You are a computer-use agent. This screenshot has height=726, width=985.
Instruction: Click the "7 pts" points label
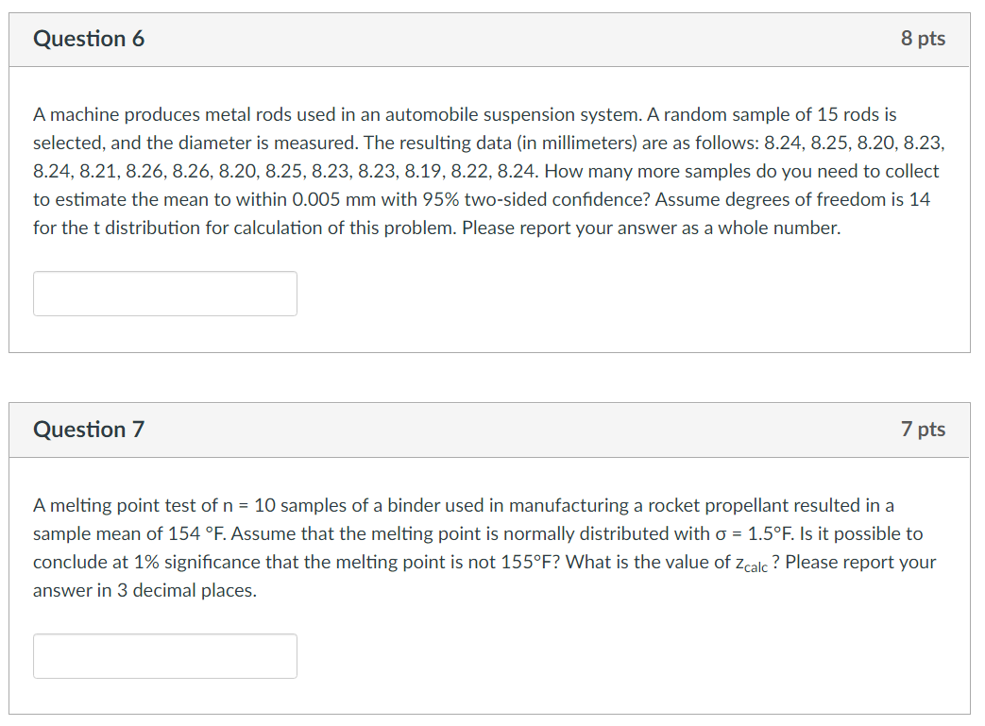tap(923, 430)
